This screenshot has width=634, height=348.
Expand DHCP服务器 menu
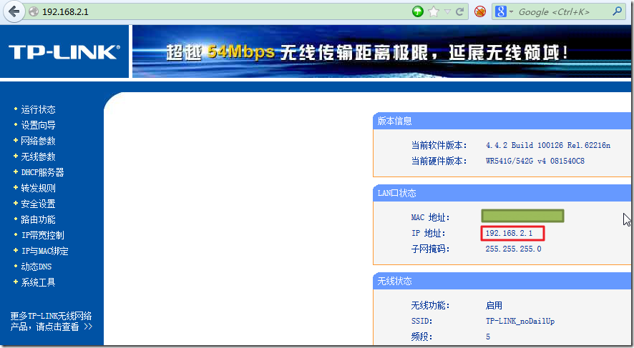pyautogui.click(x=42, y=172)
